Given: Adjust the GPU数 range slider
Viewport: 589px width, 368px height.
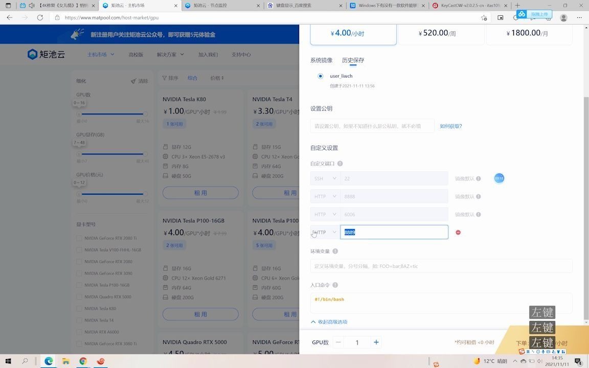Looking at the screenshot, I should click(x=112, y=114).
